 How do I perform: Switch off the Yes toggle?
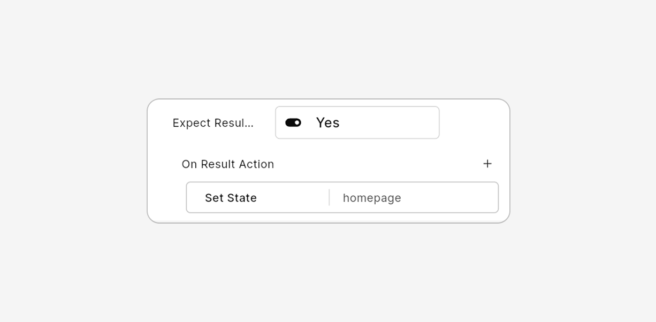(293, 123)
